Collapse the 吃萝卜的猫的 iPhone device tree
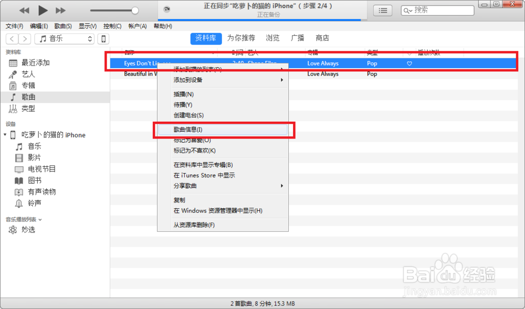This screenshot has height=309, width=525. (5, 135)
